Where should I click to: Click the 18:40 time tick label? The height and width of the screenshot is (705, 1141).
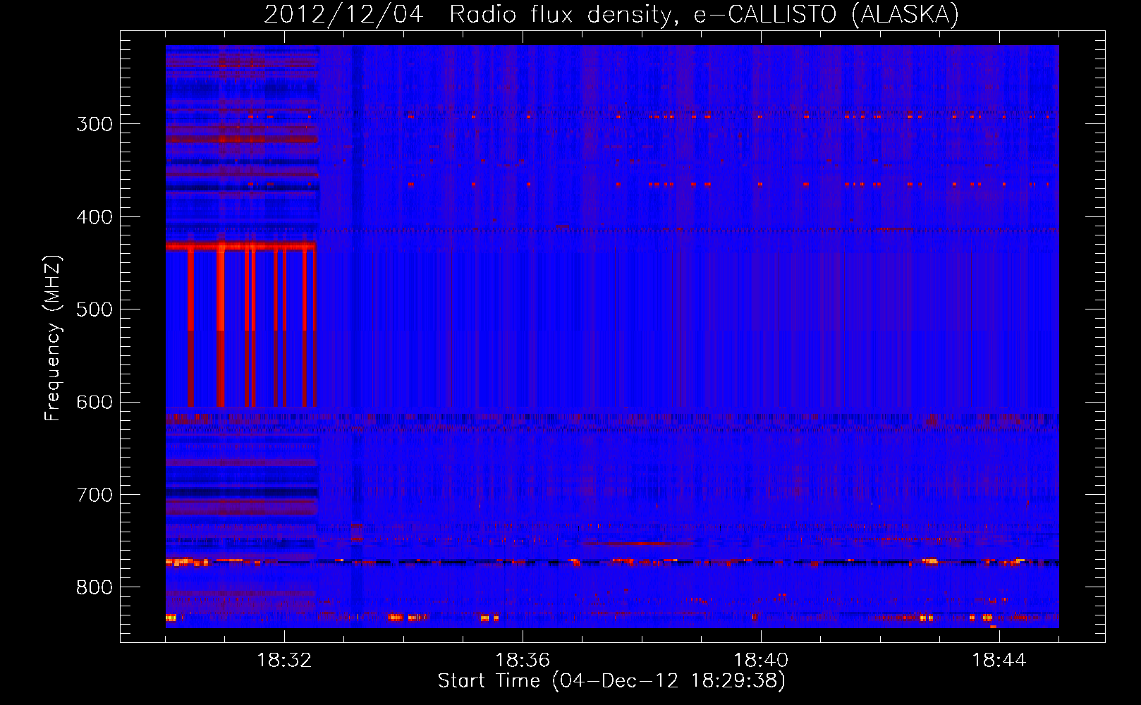tap(761, 661)
